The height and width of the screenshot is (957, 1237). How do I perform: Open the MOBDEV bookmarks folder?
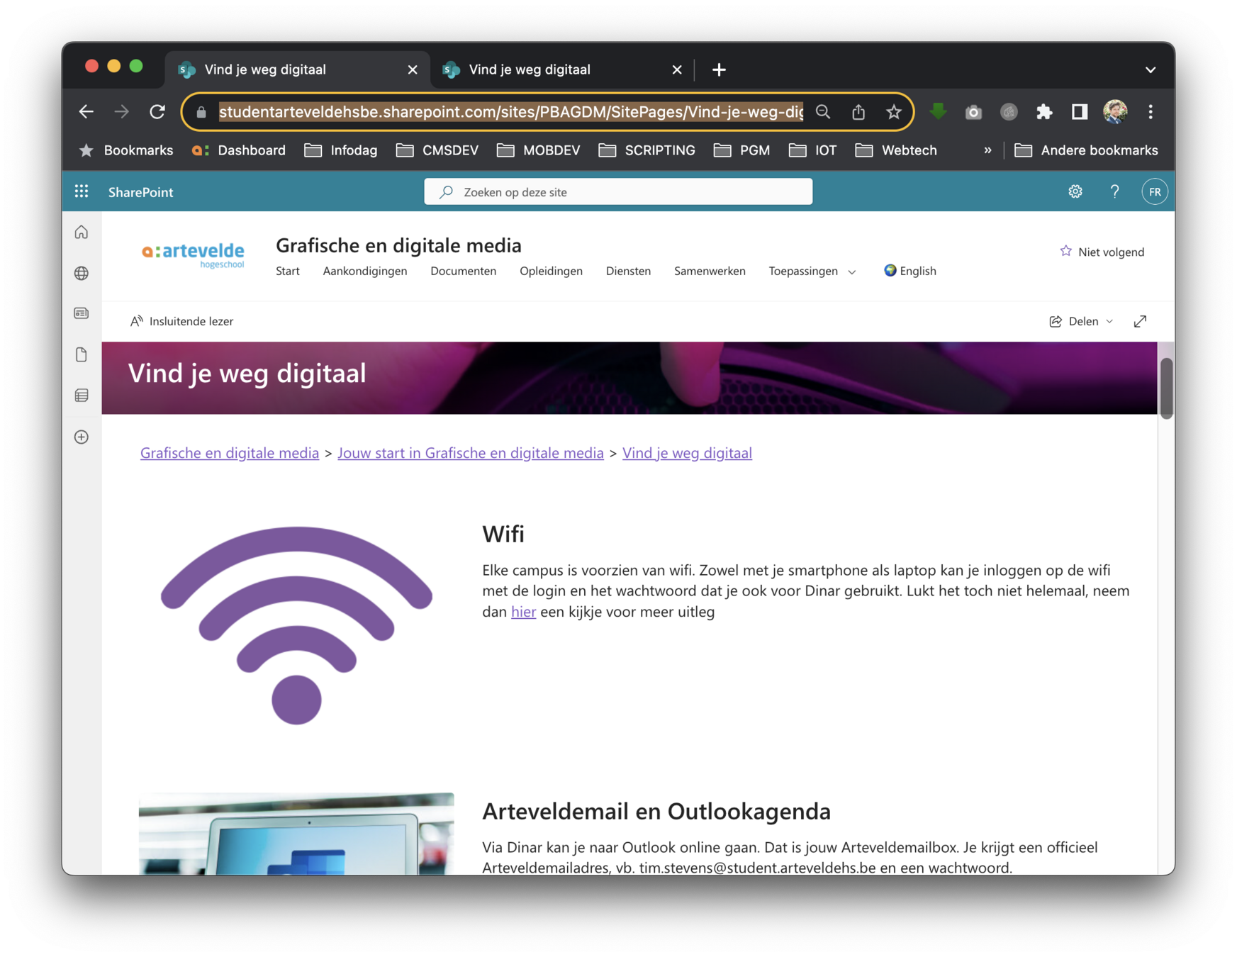(539, 150)
